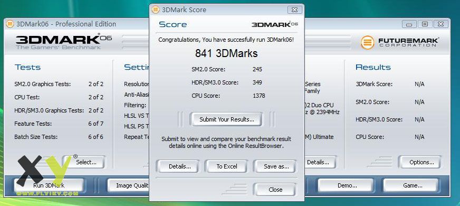Screen dimensions: 460x206
Task: Click the Congratulations message text
Action: tap(226, 40)
